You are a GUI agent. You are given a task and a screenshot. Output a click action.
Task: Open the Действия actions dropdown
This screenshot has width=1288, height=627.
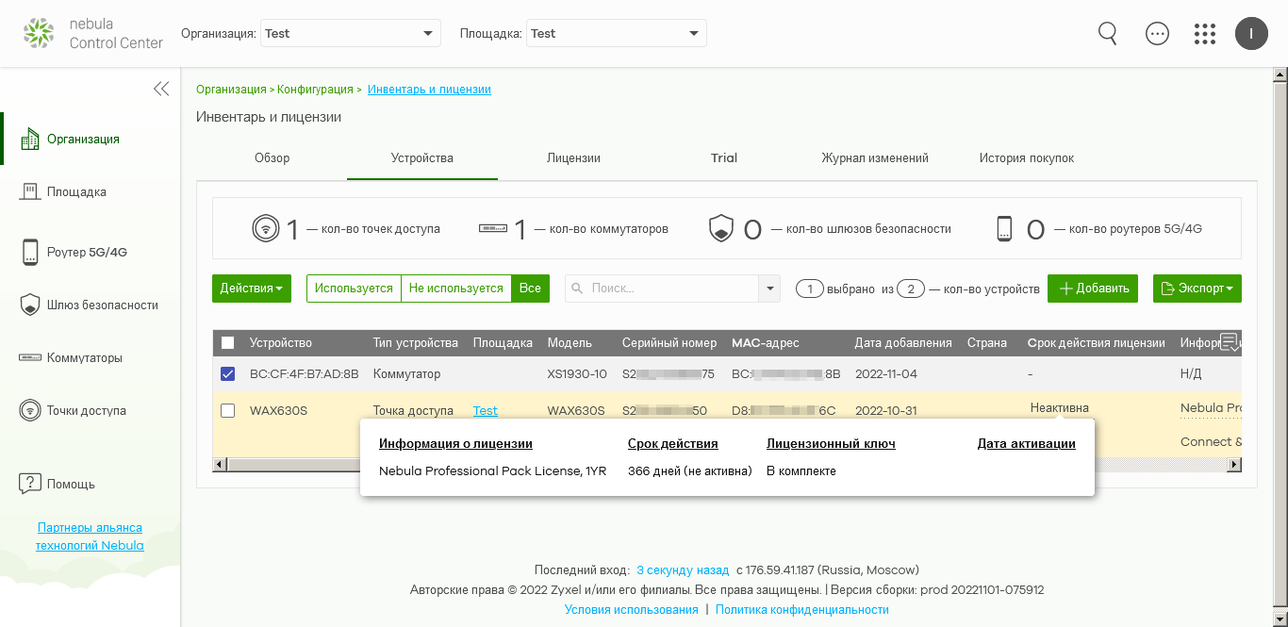252,289
